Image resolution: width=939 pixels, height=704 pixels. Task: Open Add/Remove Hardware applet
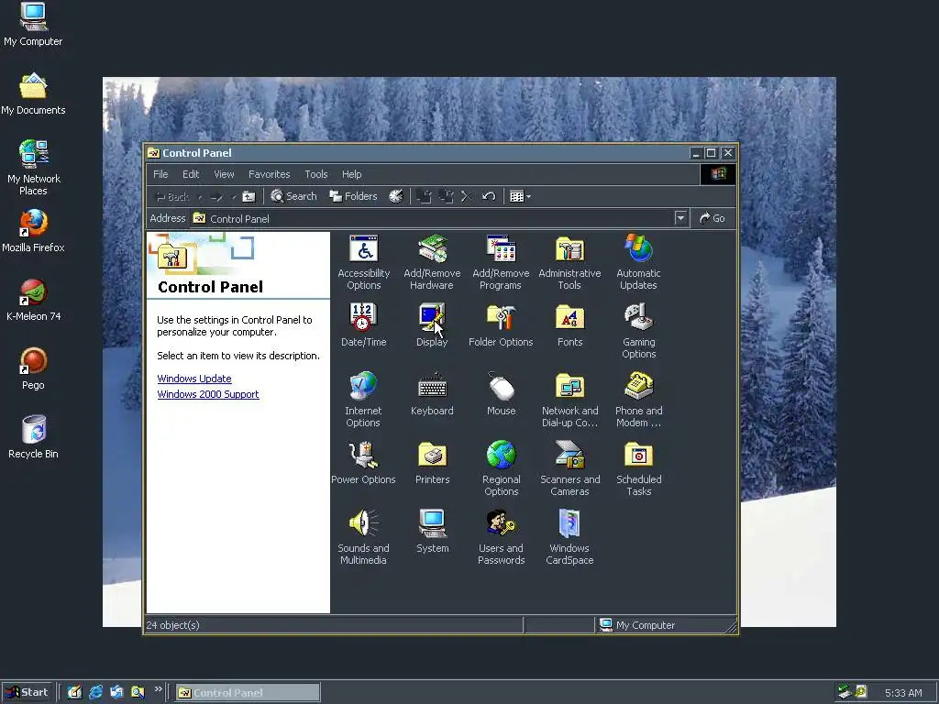click(x=432, y=263)
